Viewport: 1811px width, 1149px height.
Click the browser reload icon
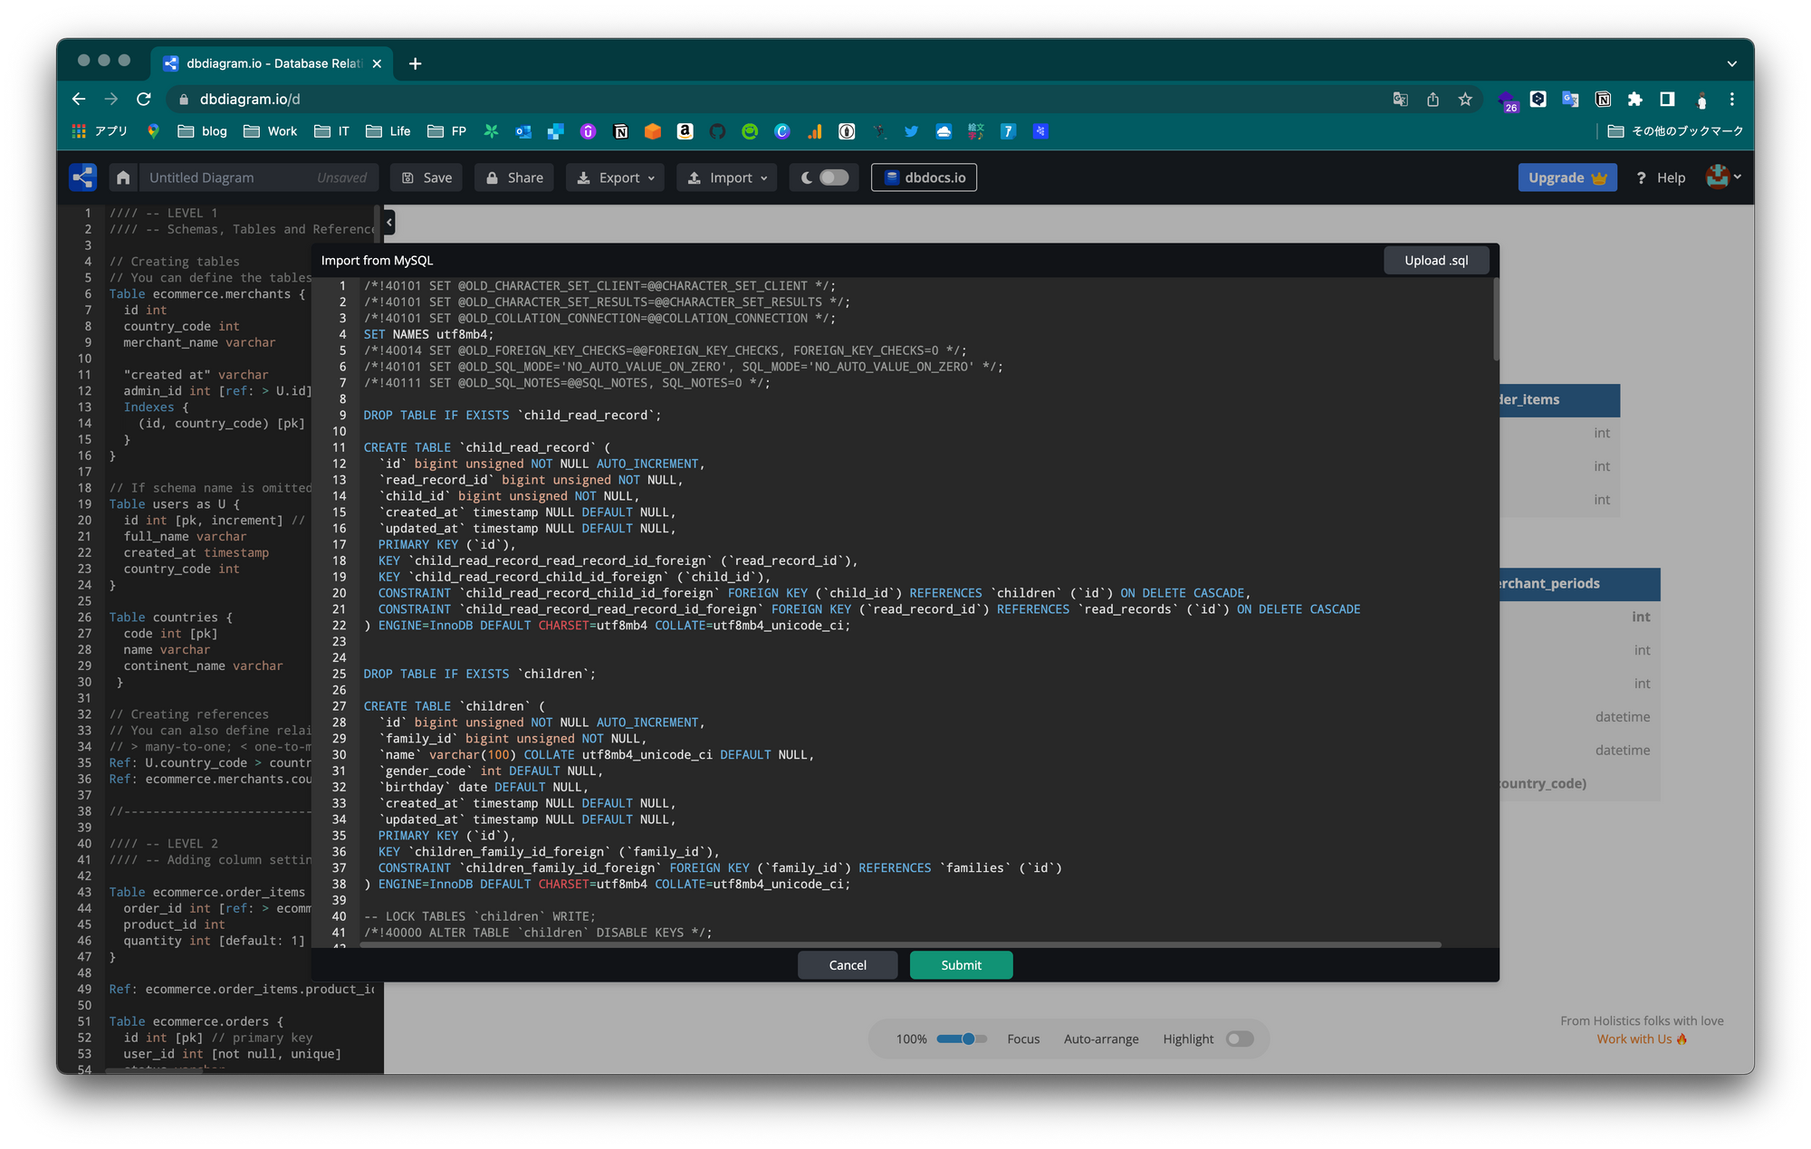point(144,99)
